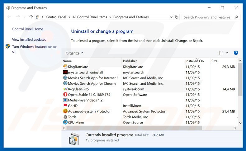Click the GoHD program icon
This screenshot has height=151, width=246.
click(x=65, y=105)
